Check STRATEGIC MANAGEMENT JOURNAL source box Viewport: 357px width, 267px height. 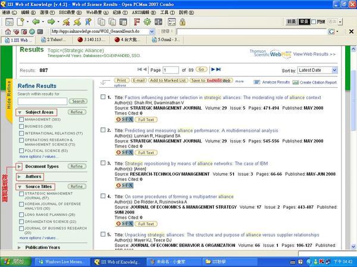pos(21,193)
